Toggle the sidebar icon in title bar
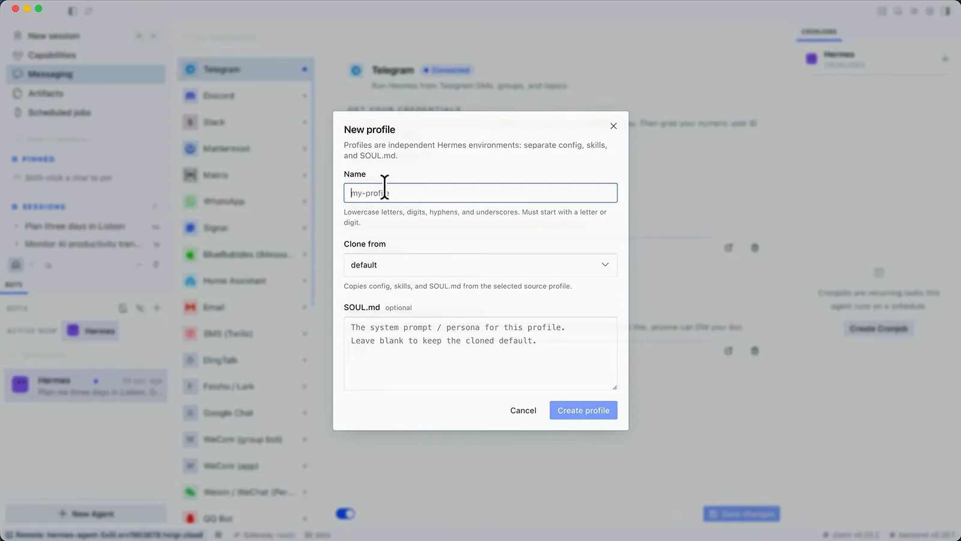Image resolution: width=961 pixels, height=541 pixels. pos(72,11)
